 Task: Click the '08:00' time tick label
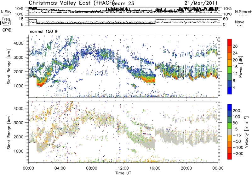click(x=92, y=168)
